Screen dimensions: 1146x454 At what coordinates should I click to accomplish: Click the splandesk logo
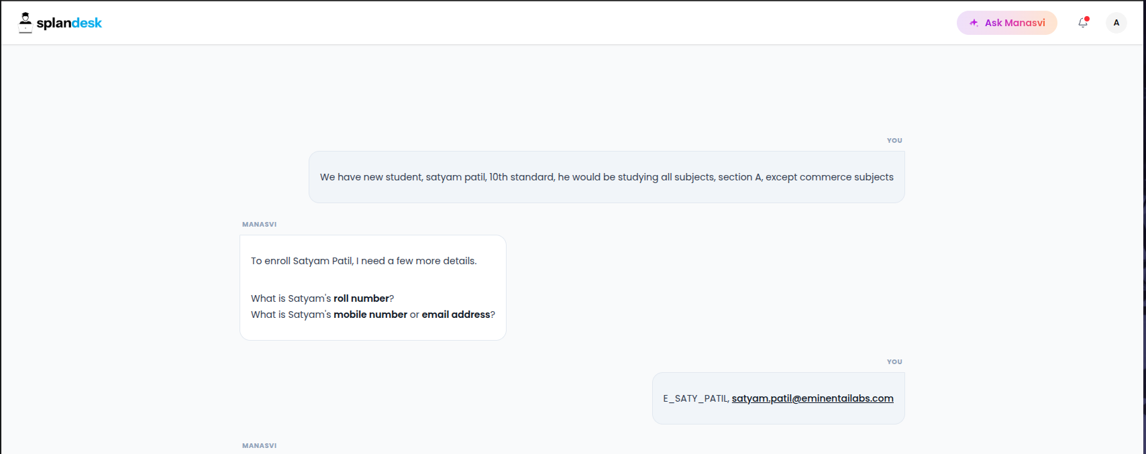pos(60,23)
